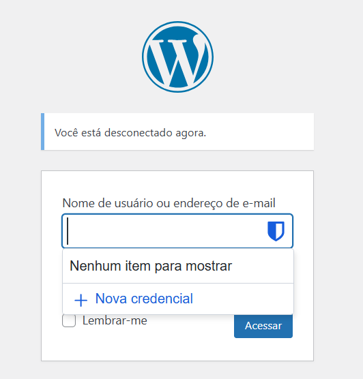Click the blue ring of the WordPress emblem

tap(177, 22)
